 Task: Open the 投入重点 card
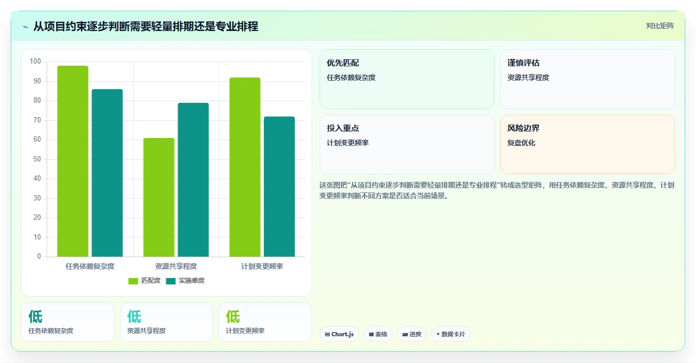point(407,144)
